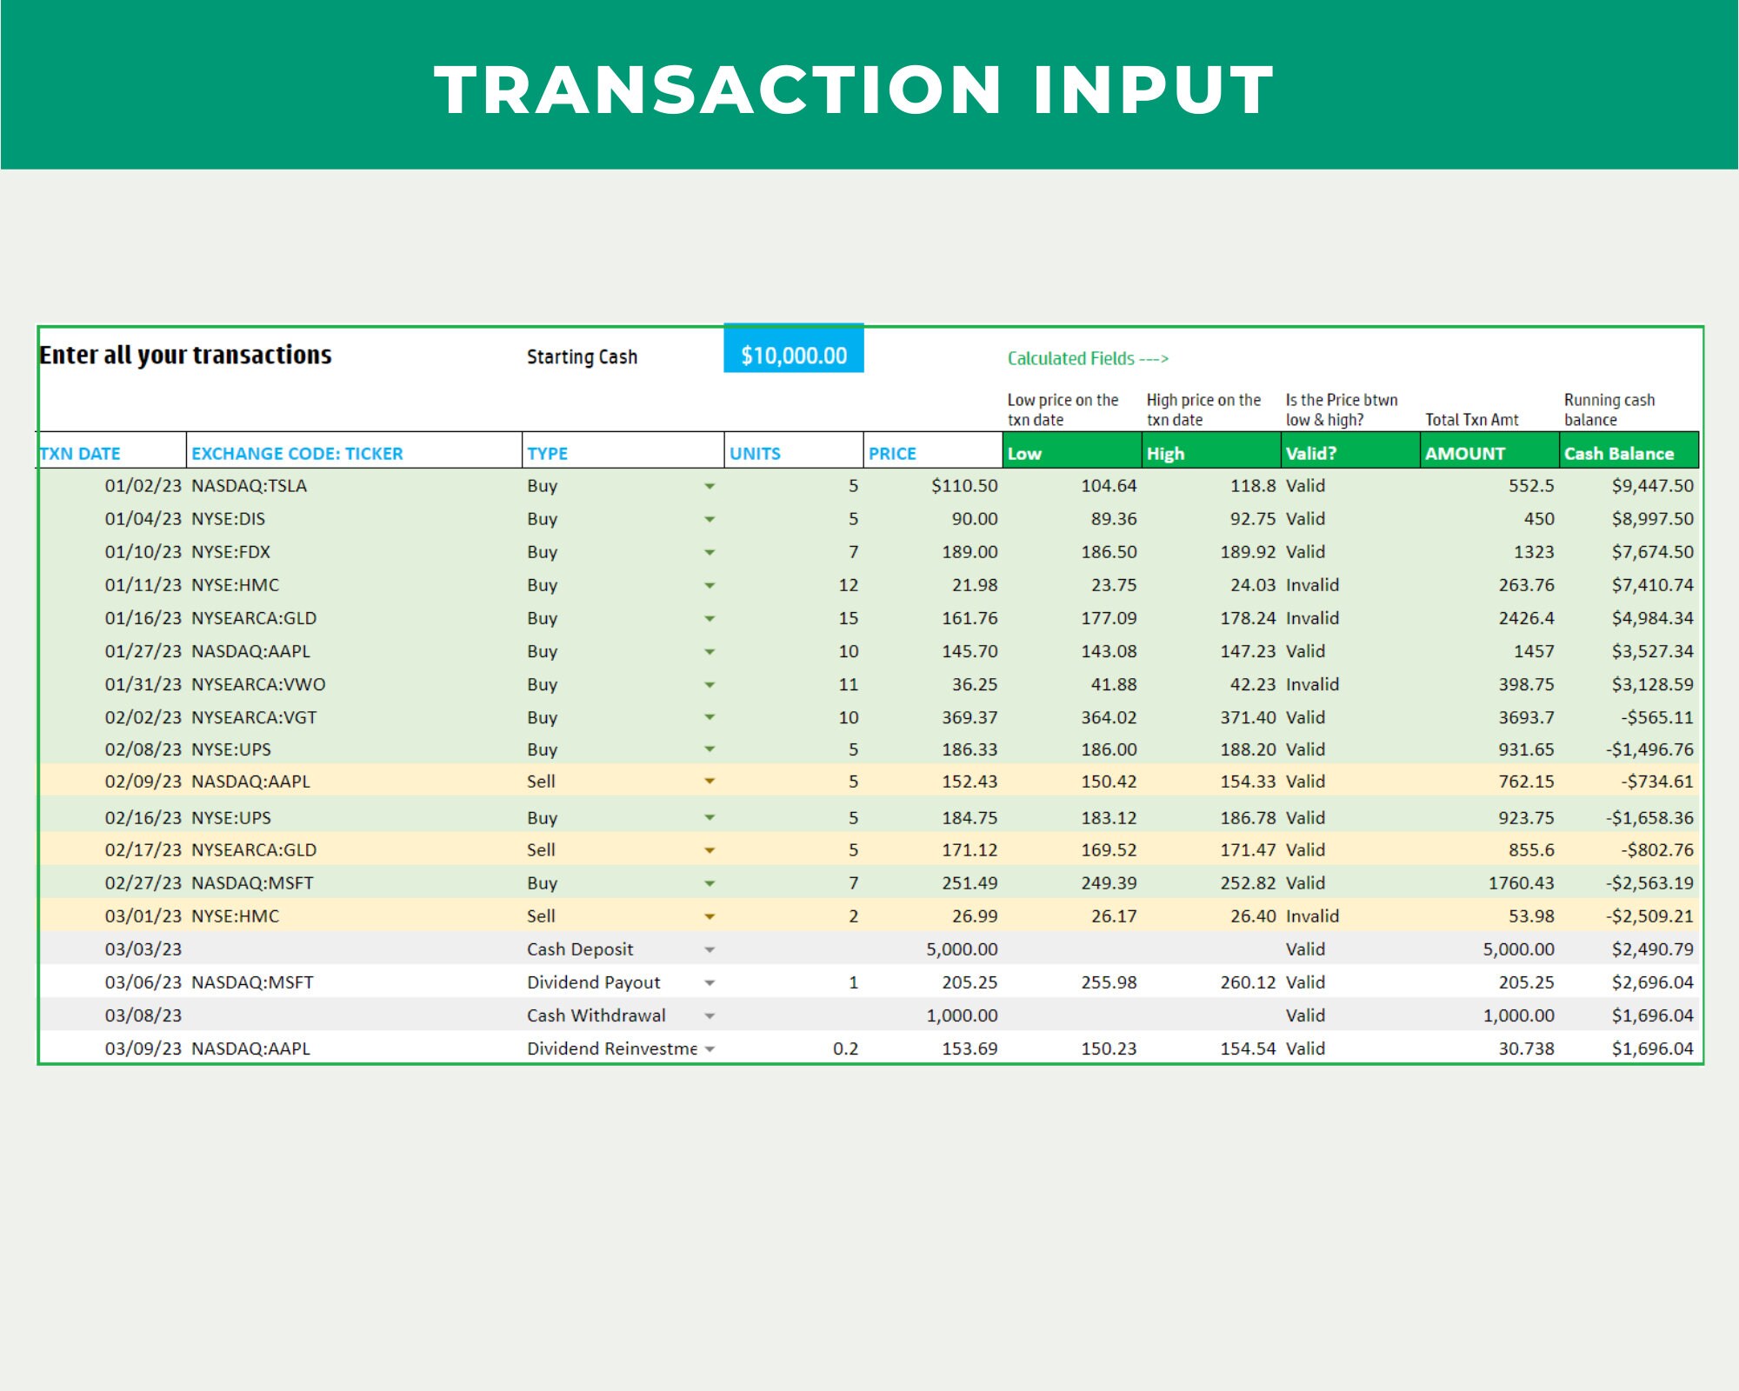Screen dimensions: 1739x1391
Task: Select the 30.738 amount cell
Action: point(1489,1048)
